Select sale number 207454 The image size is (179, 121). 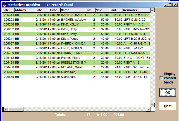click(9, 34)
